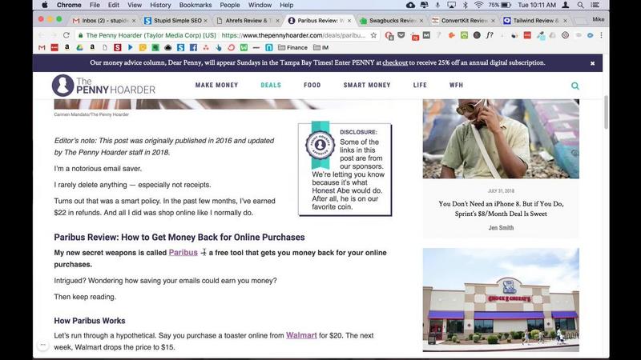Open the Chuck E. Cheese's article thumbnail
The width and height of the screenshot is (641, 360).
click(x=501, y=300)
